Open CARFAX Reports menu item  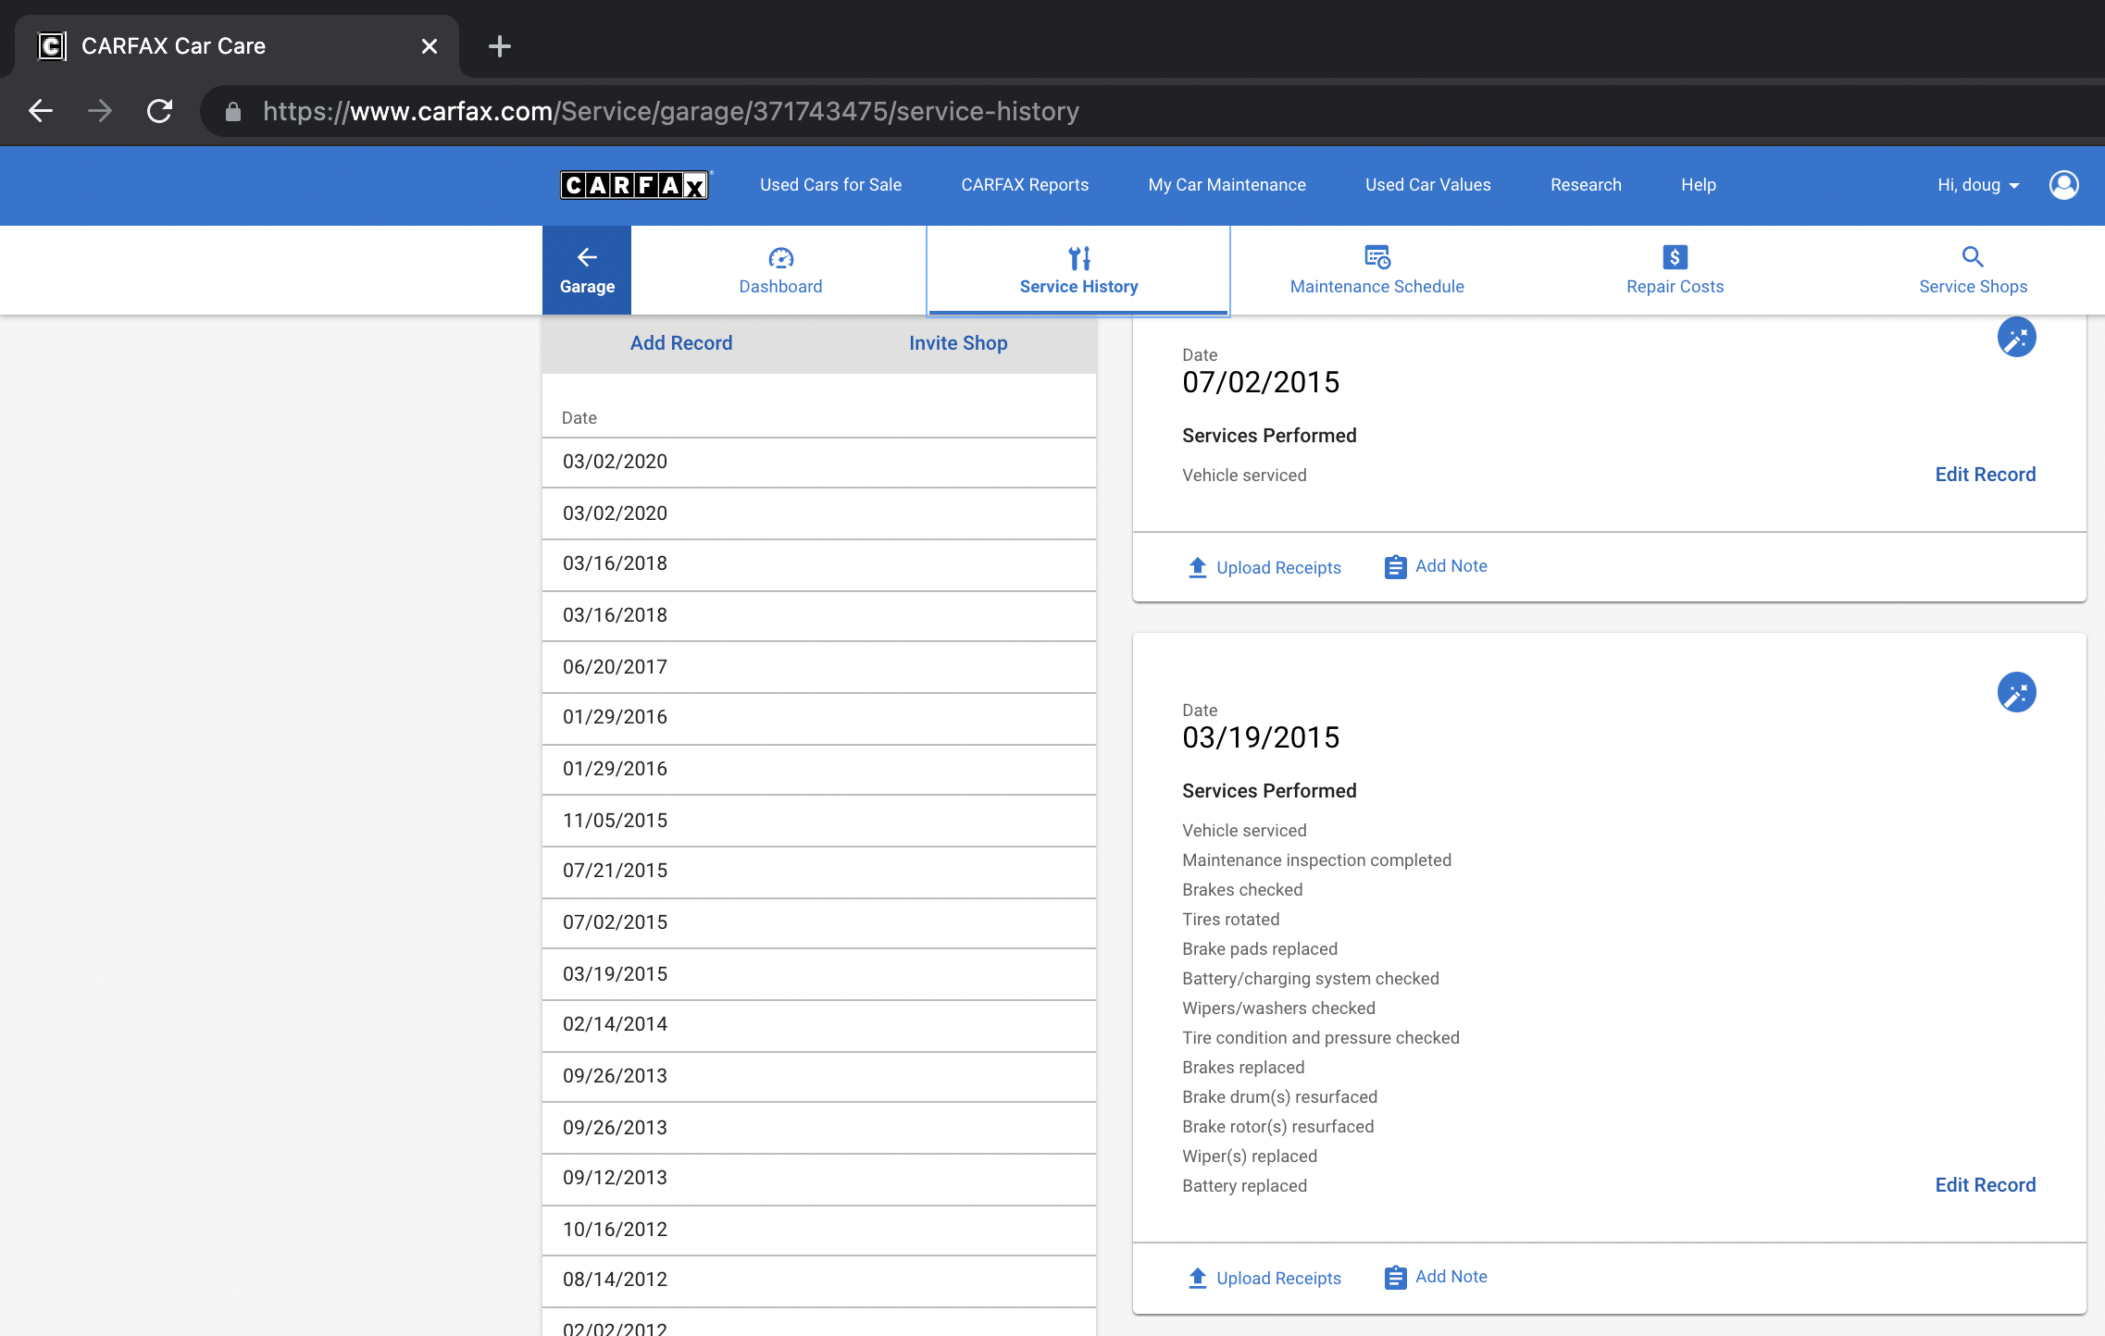click(1025, 185)
